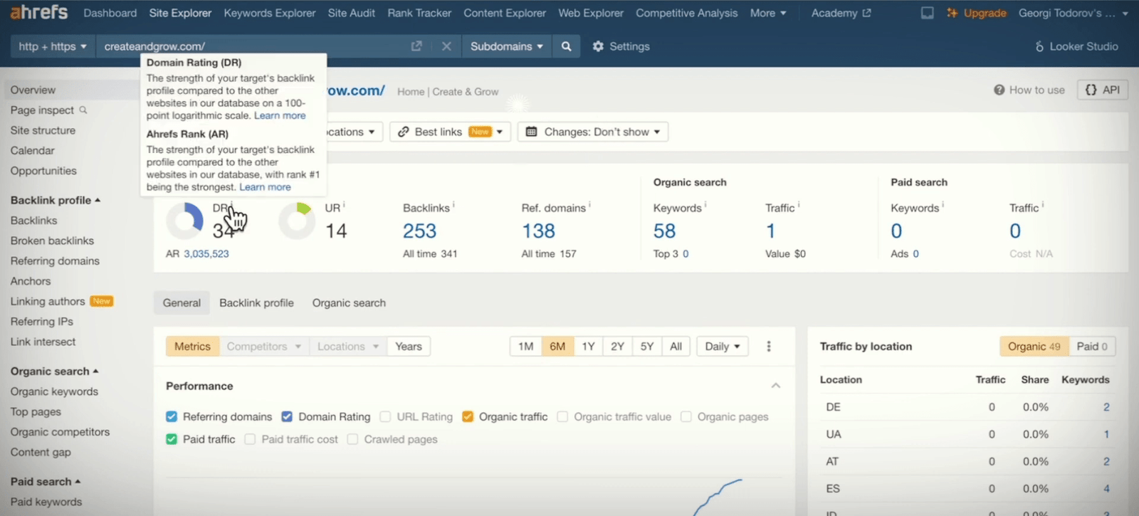Switch to the Backlink profile tab
1139x516 pixels.
(256, 302)
